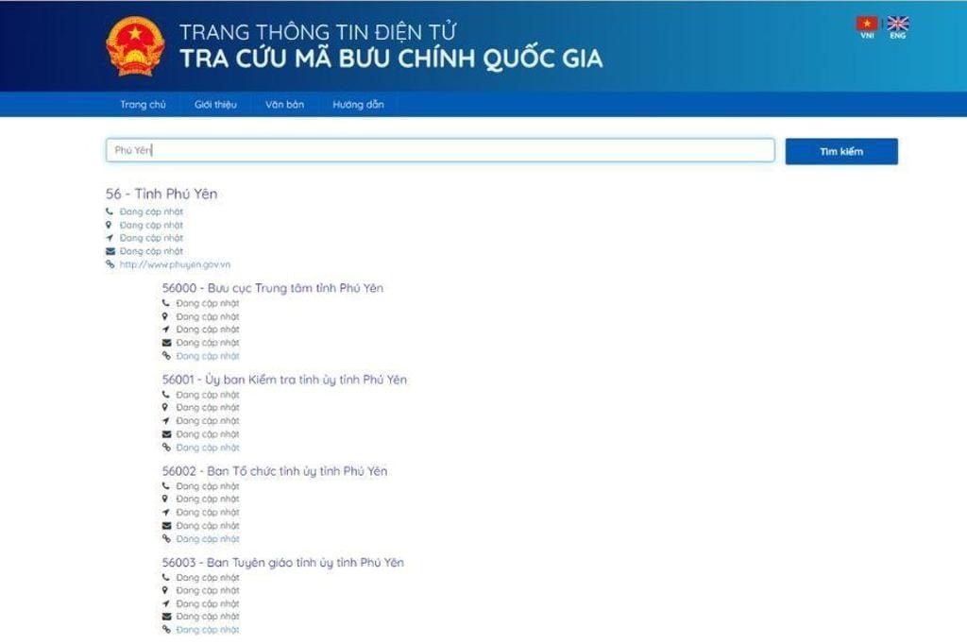Click the navigation arrow icon under 56000 entry
Image resolution: width=967 pixels, height=644 pixels.
coord(166,330)
